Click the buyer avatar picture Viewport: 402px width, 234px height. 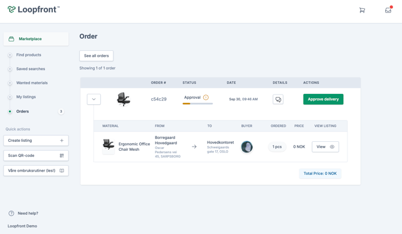coord(247,147)
